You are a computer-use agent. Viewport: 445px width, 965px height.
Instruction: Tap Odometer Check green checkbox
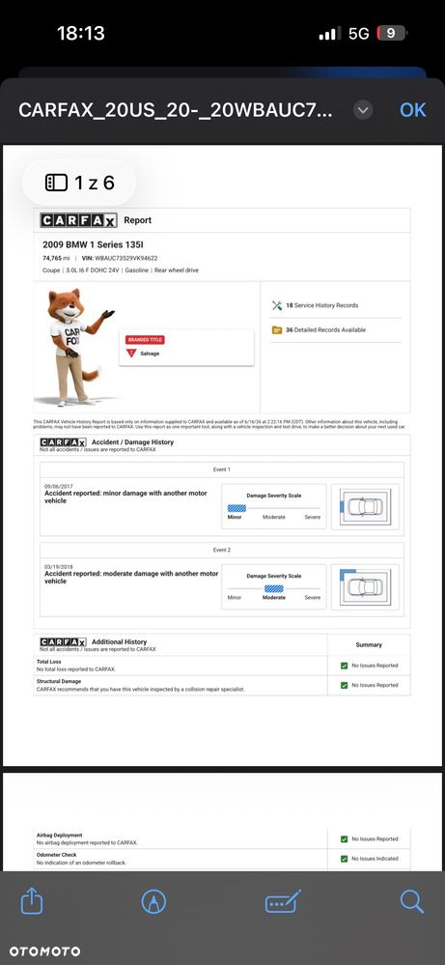[x=345, y=859]
